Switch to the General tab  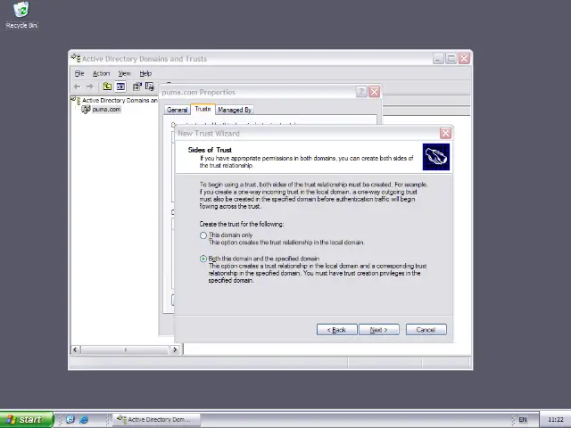(x=177, y=110)
